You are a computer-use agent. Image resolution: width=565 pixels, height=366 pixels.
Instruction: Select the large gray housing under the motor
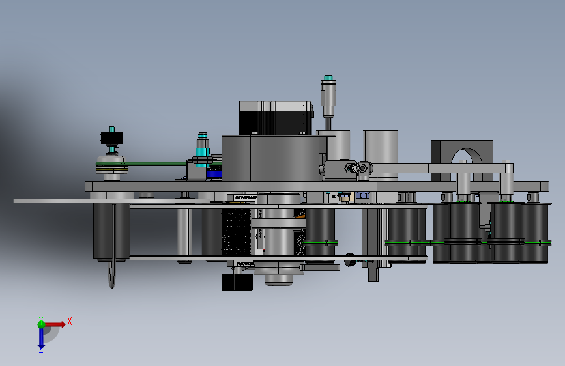click(270, 158)
